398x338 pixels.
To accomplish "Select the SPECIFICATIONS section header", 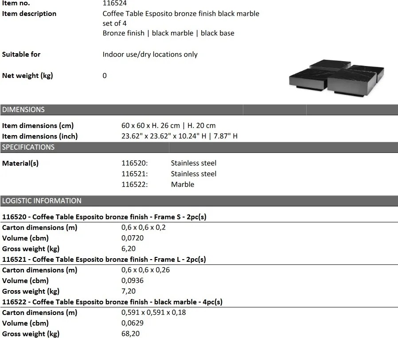I will coord(28,147).
